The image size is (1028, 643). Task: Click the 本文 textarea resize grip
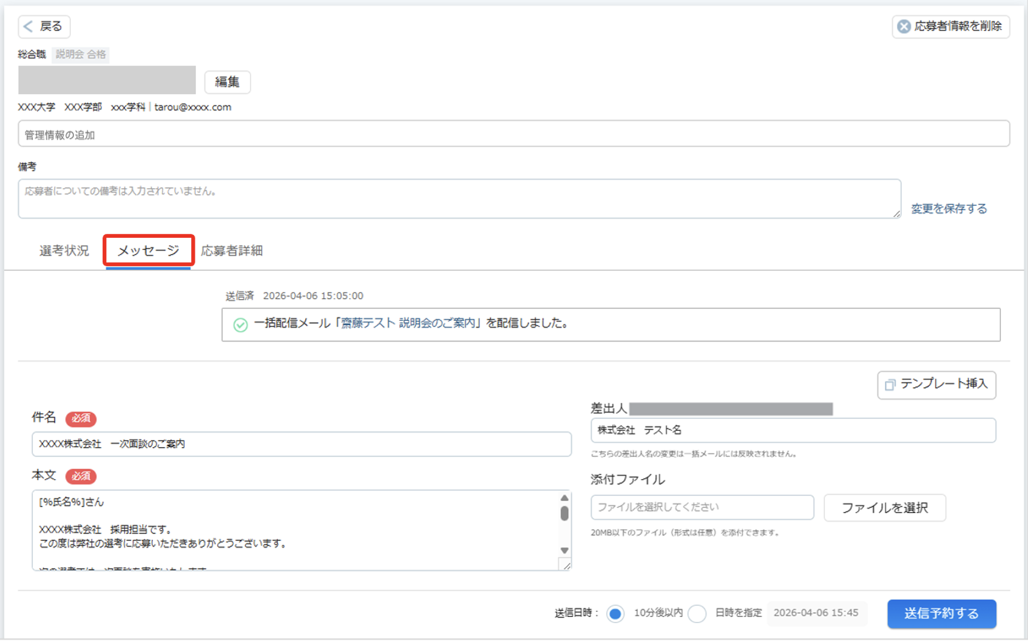click(566, 565)
